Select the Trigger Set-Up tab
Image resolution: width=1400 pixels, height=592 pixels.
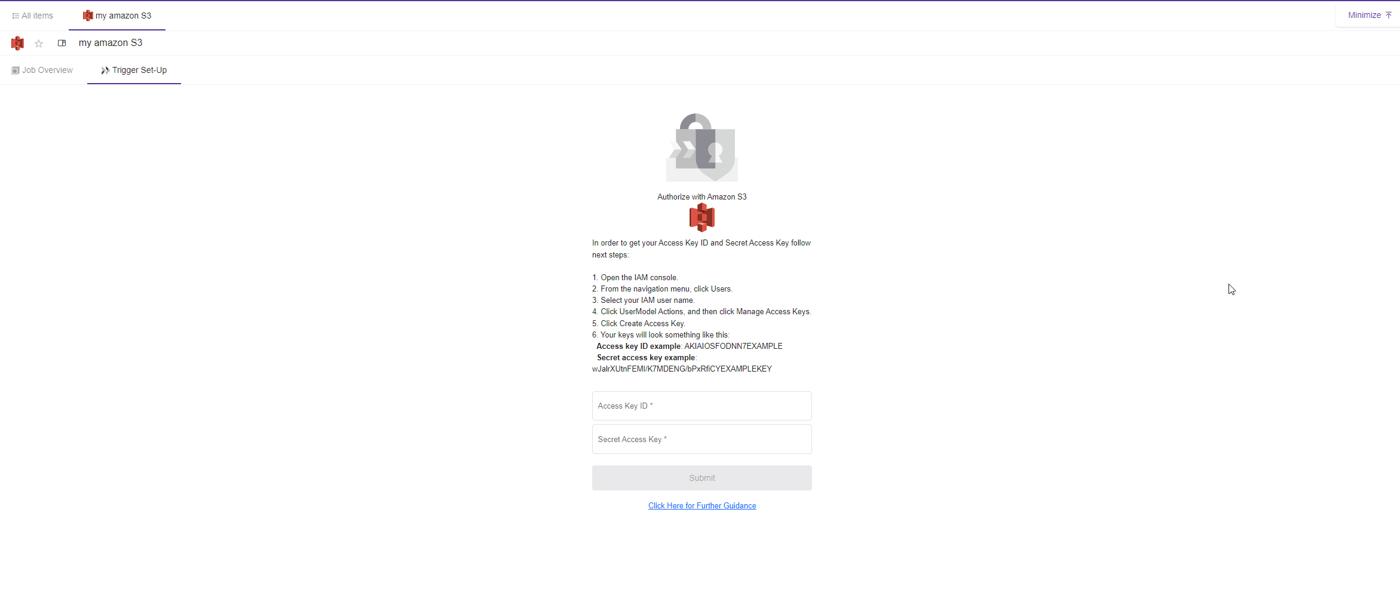click(x=134, y=70)
